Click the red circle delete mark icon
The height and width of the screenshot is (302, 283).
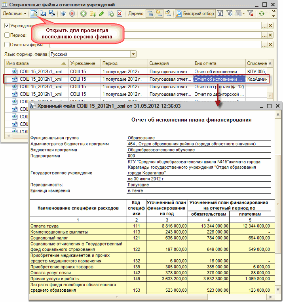(x=72, y=13)
